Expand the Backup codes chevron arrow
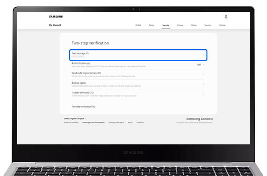 pyautogui.click(x=204, y=84)
